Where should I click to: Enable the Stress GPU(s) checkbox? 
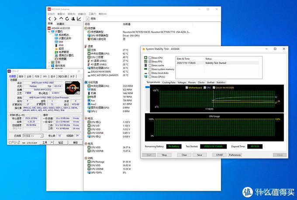tap(150, 77)
